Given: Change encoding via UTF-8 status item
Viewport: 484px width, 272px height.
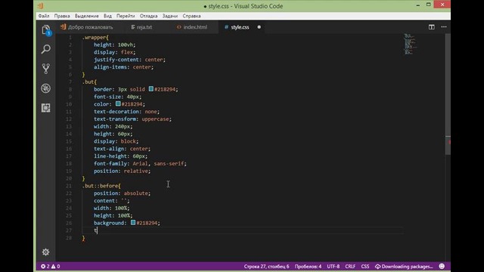Looking at the screenshot, I should point(334,267).
